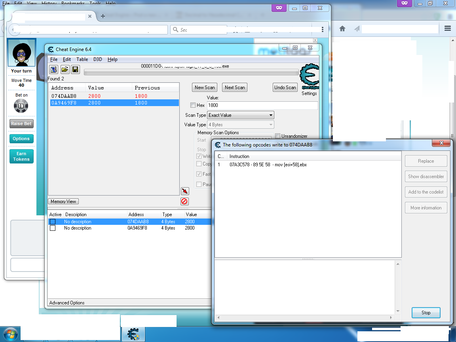Open the Value Type dropdown
456x342 pixels.
(x=241, y=125)
